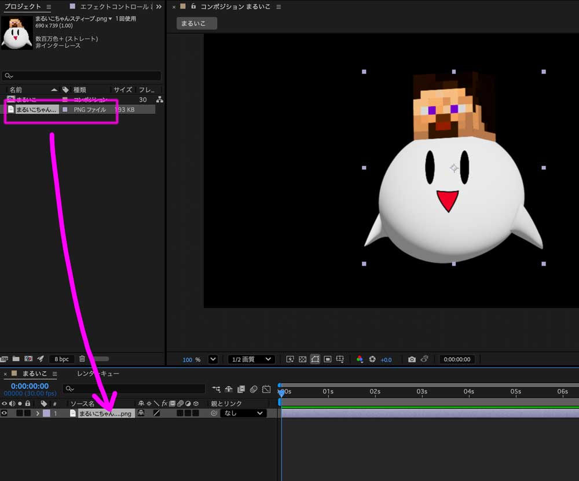Click the show channel RGB color icon
Viewport: 579px width, 481px height.
[x=360, y=359]
